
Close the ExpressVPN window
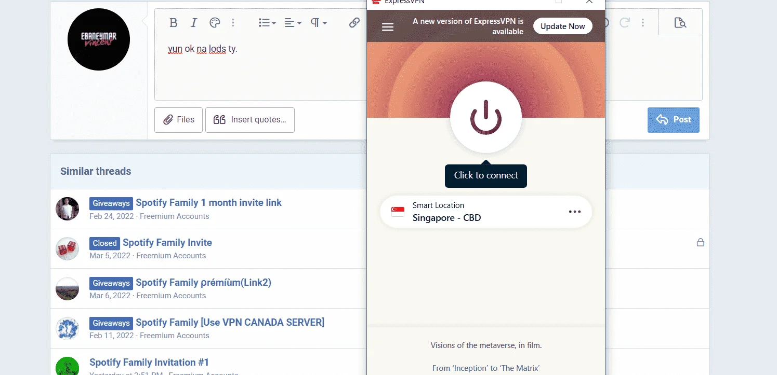pyautogui.click(x=589, y=2)
